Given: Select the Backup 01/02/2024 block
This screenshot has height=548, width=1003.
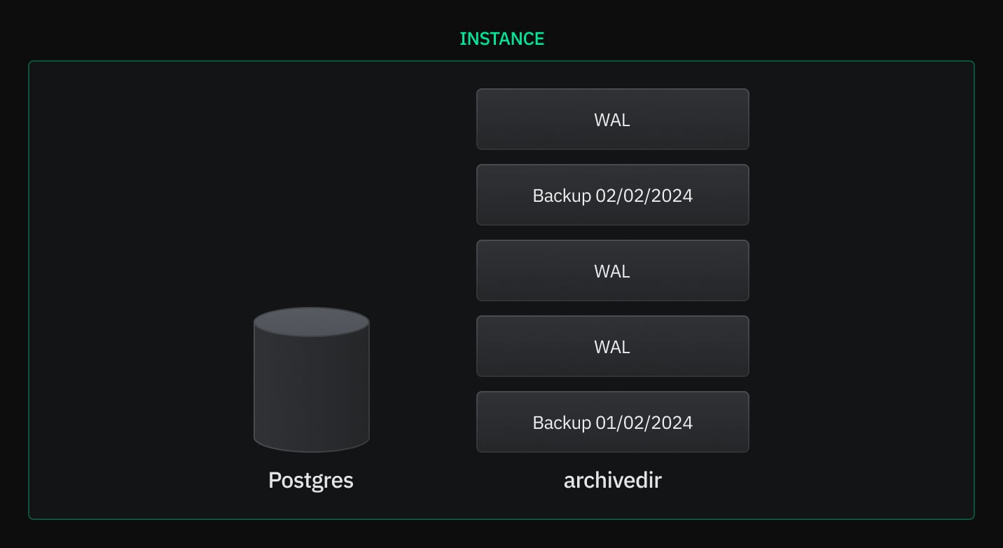Looking at the screenshot, I should pyautogui.click(x=612, y=422).
